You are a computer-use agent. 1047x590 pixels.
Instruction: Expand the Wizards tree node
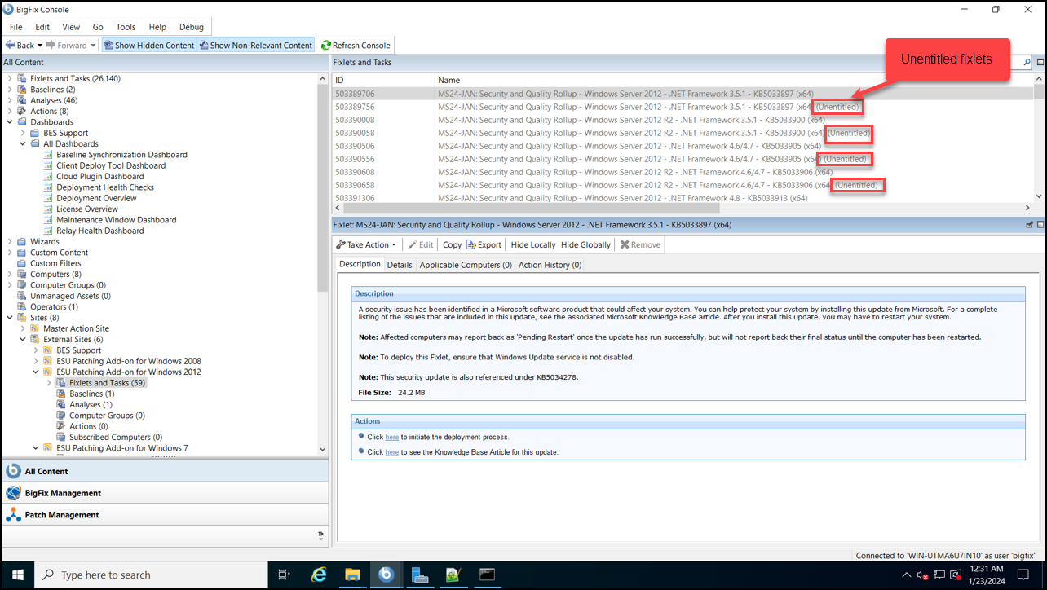click(10, 241)
